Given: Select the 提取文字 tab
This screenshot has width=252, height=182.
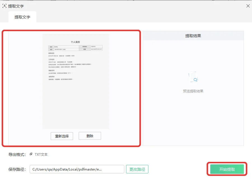Looking at the screenshot, I should point(22,17).
